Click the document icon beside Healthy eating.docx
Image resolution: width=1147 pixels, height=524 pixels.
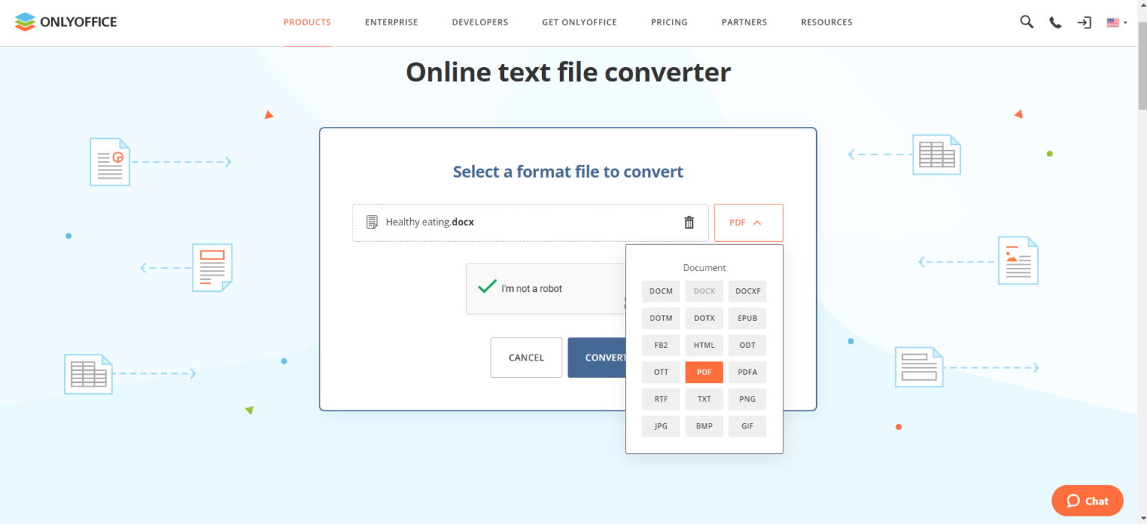tap(371, 222)
